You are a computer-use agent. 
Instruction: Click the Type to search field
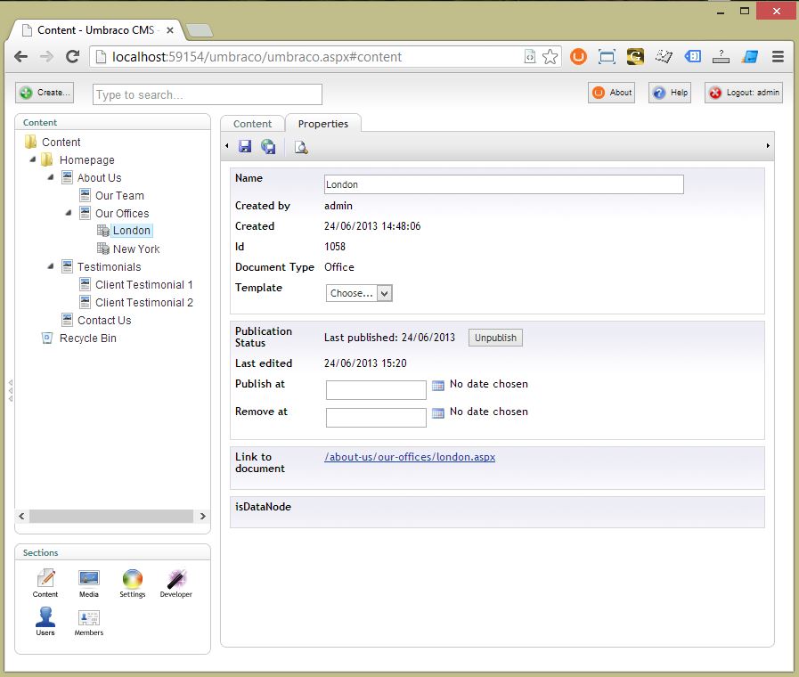(208, 94)
